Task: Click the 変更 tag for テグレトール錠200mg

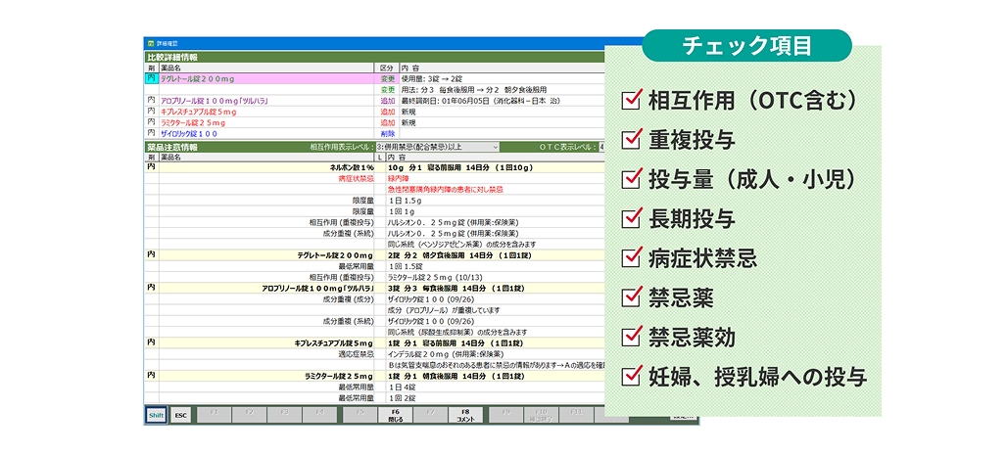Action: coord(387,78)
